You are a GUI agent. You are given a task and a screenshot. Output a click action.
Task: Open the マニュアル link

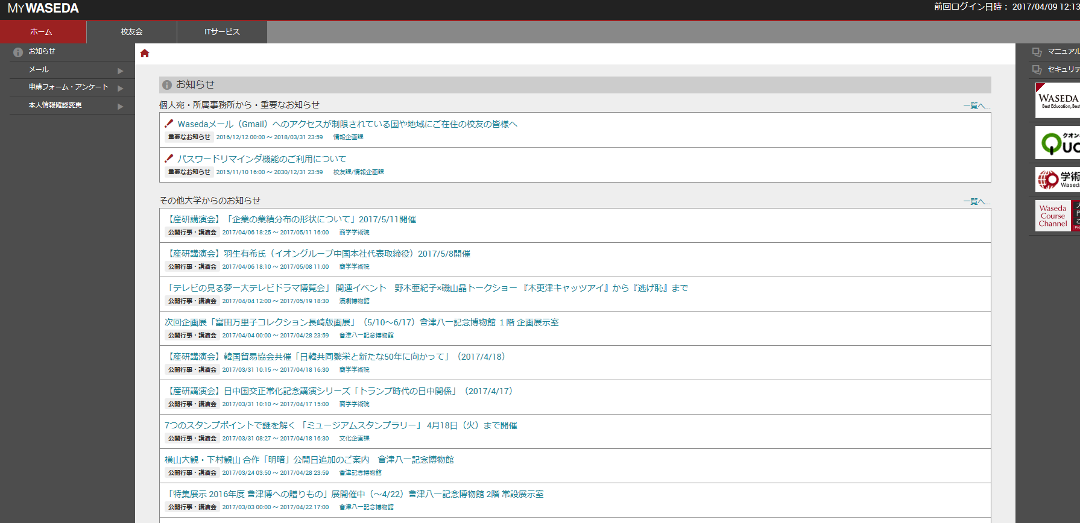1064,52
